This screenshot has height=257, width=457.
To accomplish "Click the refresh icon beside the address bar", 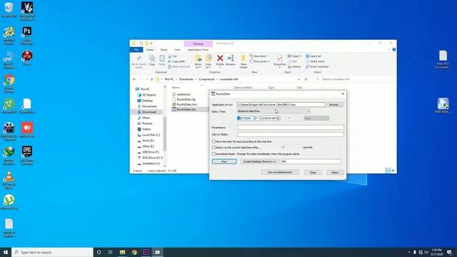I will (x=306, y=79).
